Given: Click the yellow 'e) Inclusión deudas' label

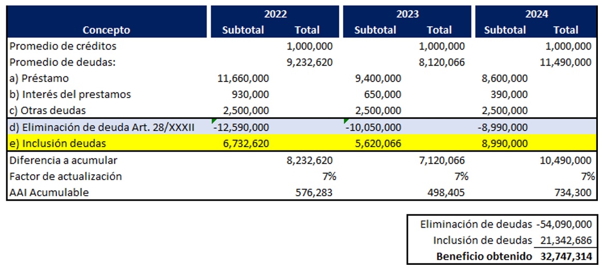Looking at the screenshot, I should tap(58, 144).
